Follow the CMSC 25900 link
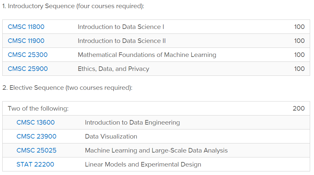Viewport: 314px width, 175px height. click(x=28, y=69)
